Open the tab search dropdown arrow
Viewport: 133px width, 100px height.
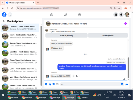click(3, 3)
